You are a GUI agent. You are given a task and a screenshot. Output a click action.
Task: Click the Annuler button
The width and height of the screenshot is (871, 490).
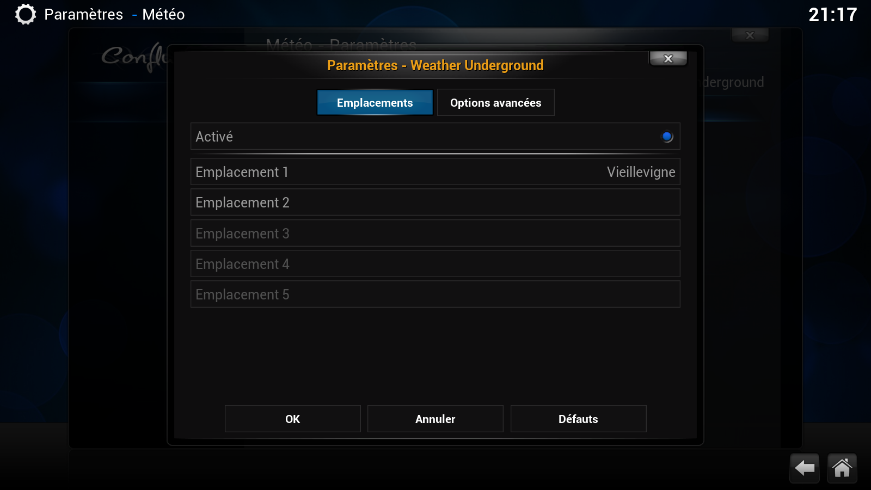point(436,419)
